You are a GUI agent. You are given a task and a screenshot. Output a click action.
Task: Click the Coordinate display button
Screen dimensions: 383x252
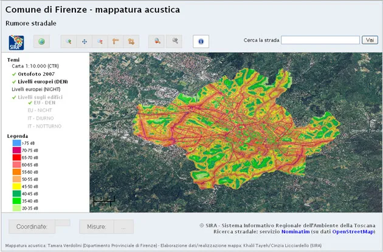(x=32, y=226)
